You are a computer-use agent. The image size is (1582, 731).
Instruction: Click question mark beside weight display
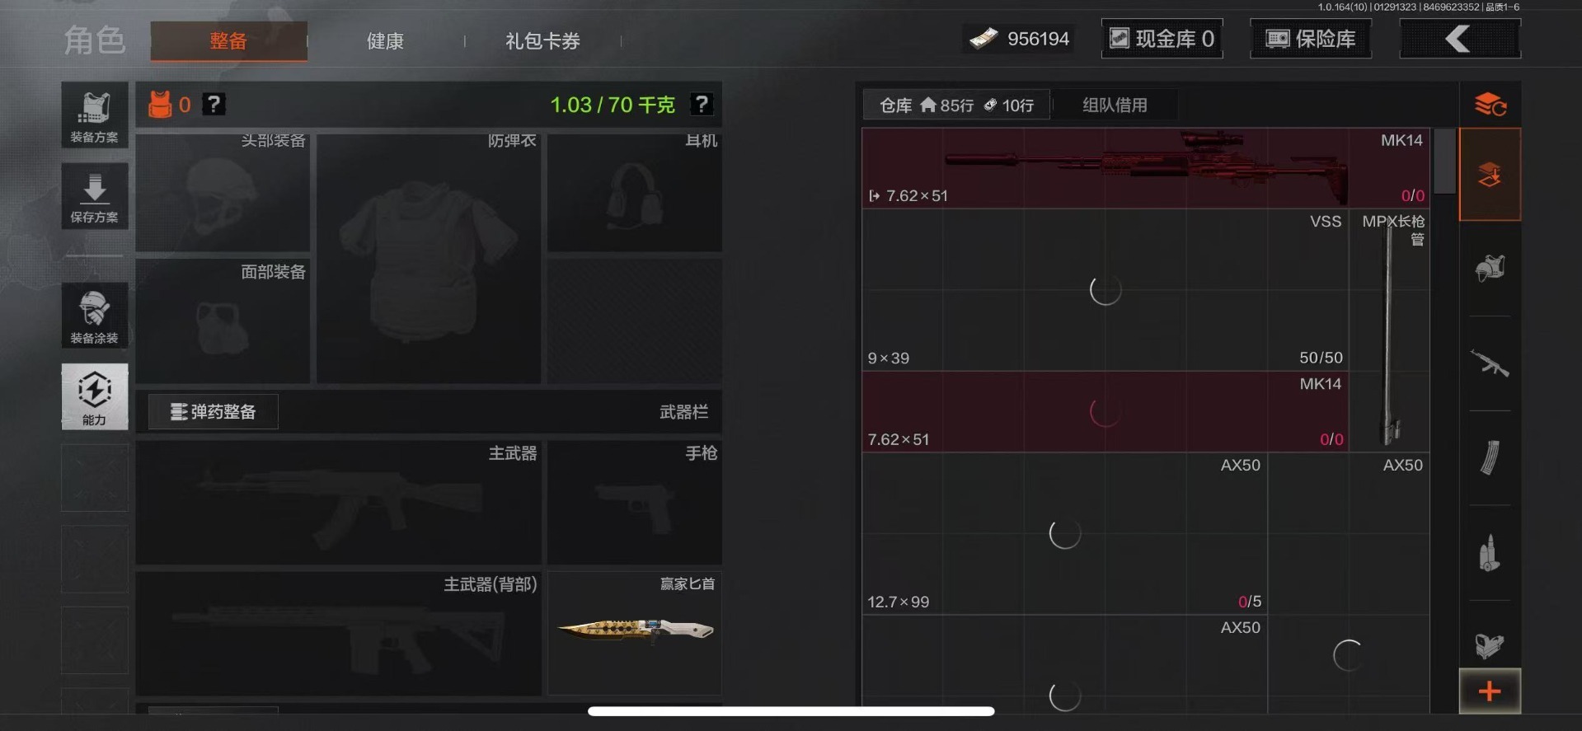pyautogui.click(x=702, y=105)
